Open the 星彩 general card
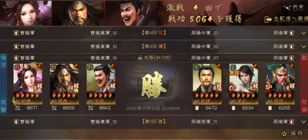Image resolution: width=308 pixels, height=140 pixels. pyautogui.click(x=244, y=84)
